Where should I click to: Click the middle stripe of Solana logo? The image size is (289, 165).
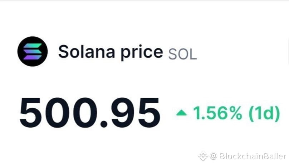(x=33, y=51)
